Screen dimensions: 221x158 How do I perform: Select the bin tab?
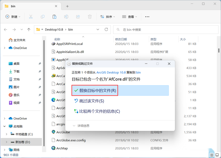(31, 6)
